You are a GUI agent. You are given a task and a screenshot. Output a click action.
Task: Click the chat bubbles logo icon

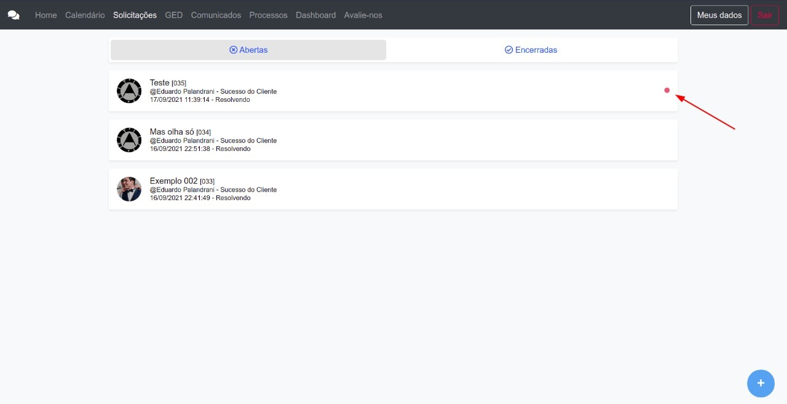pos(14,15)
